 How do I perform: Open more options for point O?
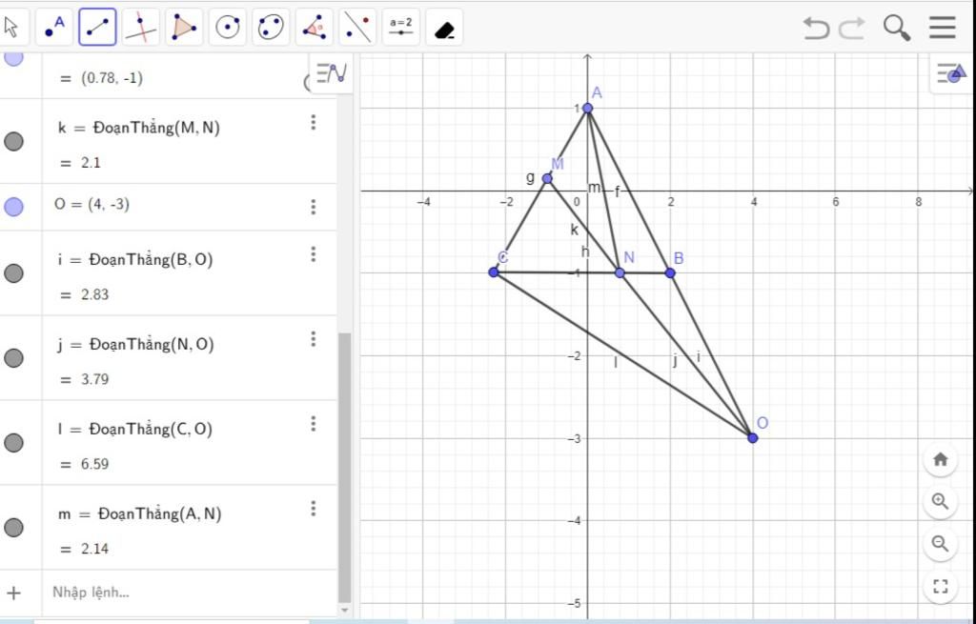[313, 207]
